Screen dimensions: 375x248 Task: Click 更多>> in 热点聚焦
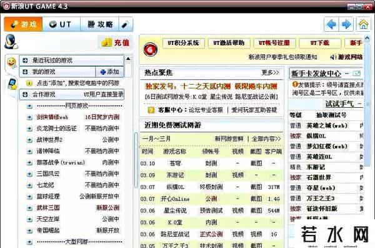270,72
